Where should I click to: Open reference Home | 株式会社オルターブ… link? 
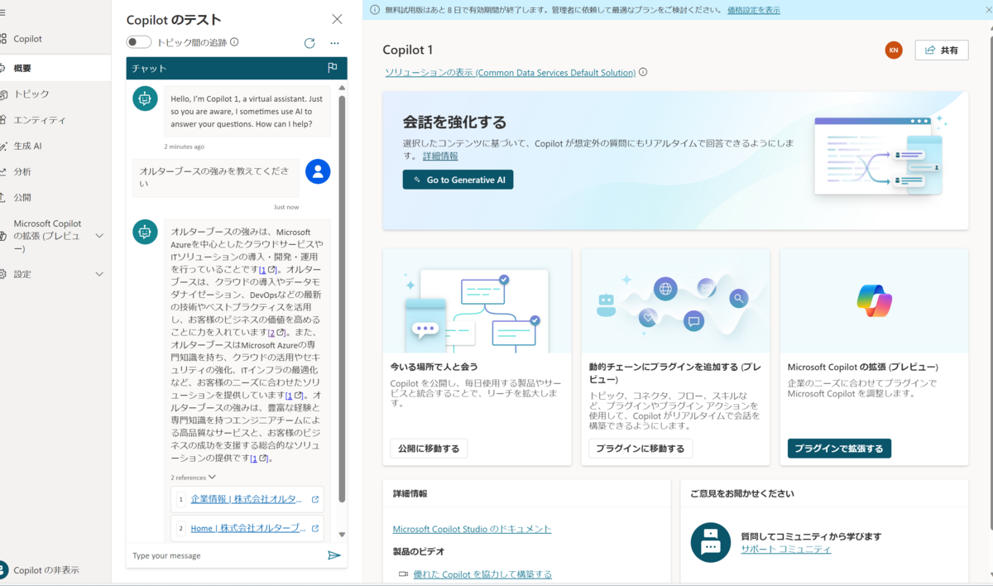[248, 528]
